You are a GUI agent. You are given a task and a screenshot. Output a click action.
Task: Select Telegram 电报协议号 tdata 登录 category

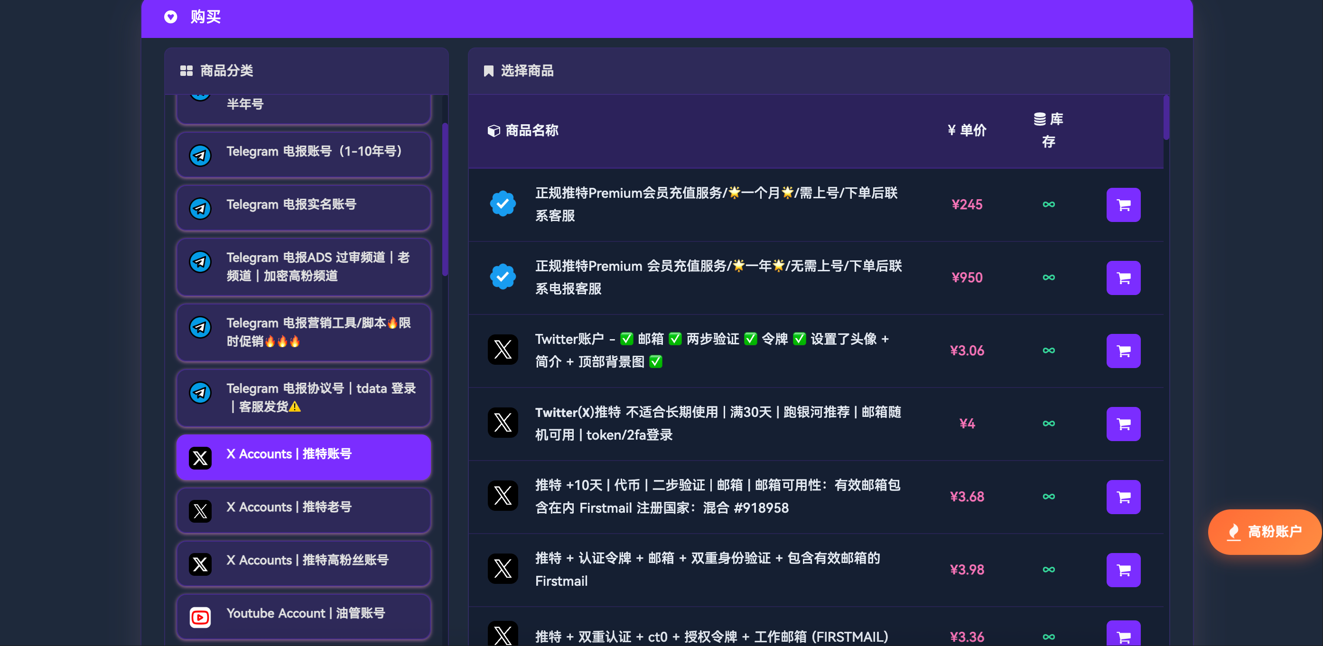[x=303, y=397]
